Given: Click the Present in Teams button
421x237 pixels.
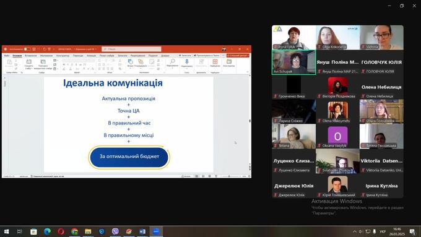Looking at the screenshot, I should pos(206,56).
